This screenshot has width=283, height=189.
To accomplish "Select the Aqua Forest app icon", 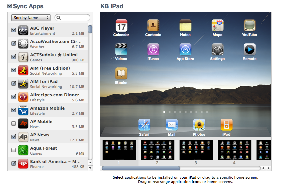I will 23,150.
